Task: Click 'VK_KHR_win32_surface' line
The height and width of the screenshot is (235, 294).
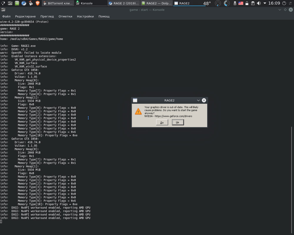Action: tap(31, 66)
